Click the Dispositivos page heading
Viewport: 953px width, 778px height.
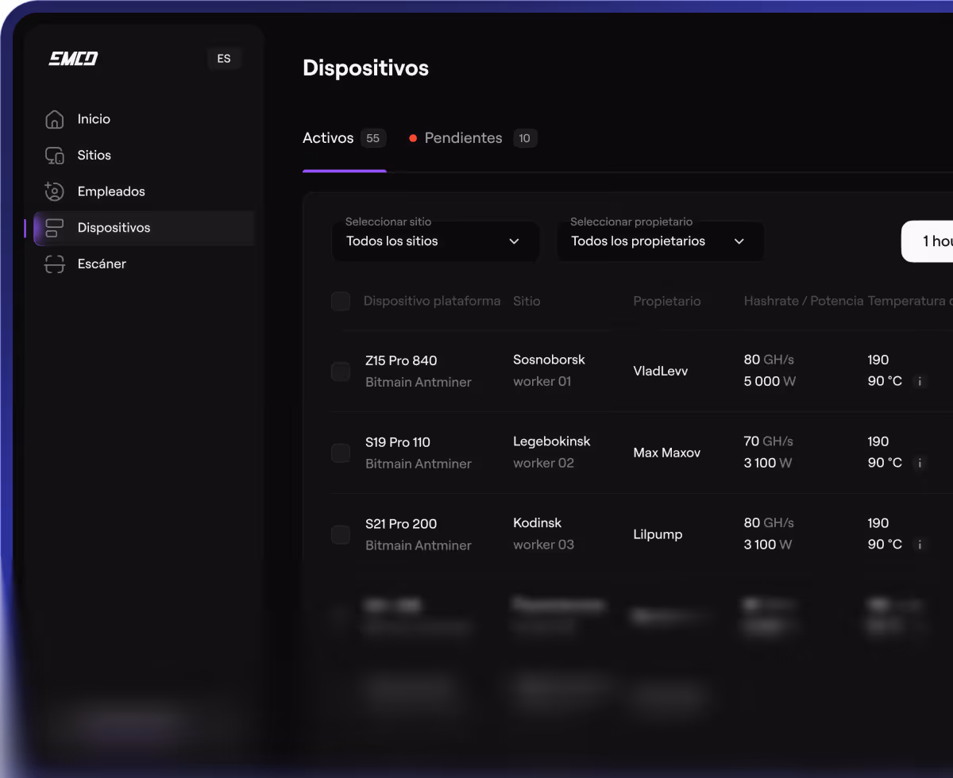pyautogui.click(x=365, y=68)
